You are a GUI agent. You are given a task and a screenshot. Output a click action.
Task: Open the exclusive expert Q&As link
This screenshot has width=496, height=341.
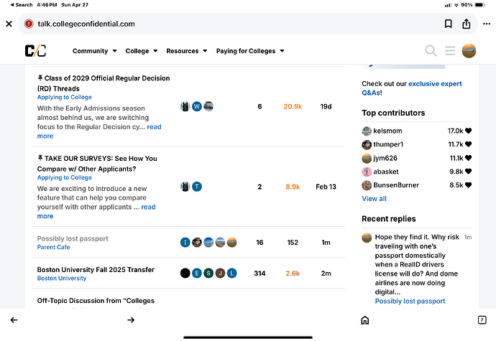tap(412, 88)
